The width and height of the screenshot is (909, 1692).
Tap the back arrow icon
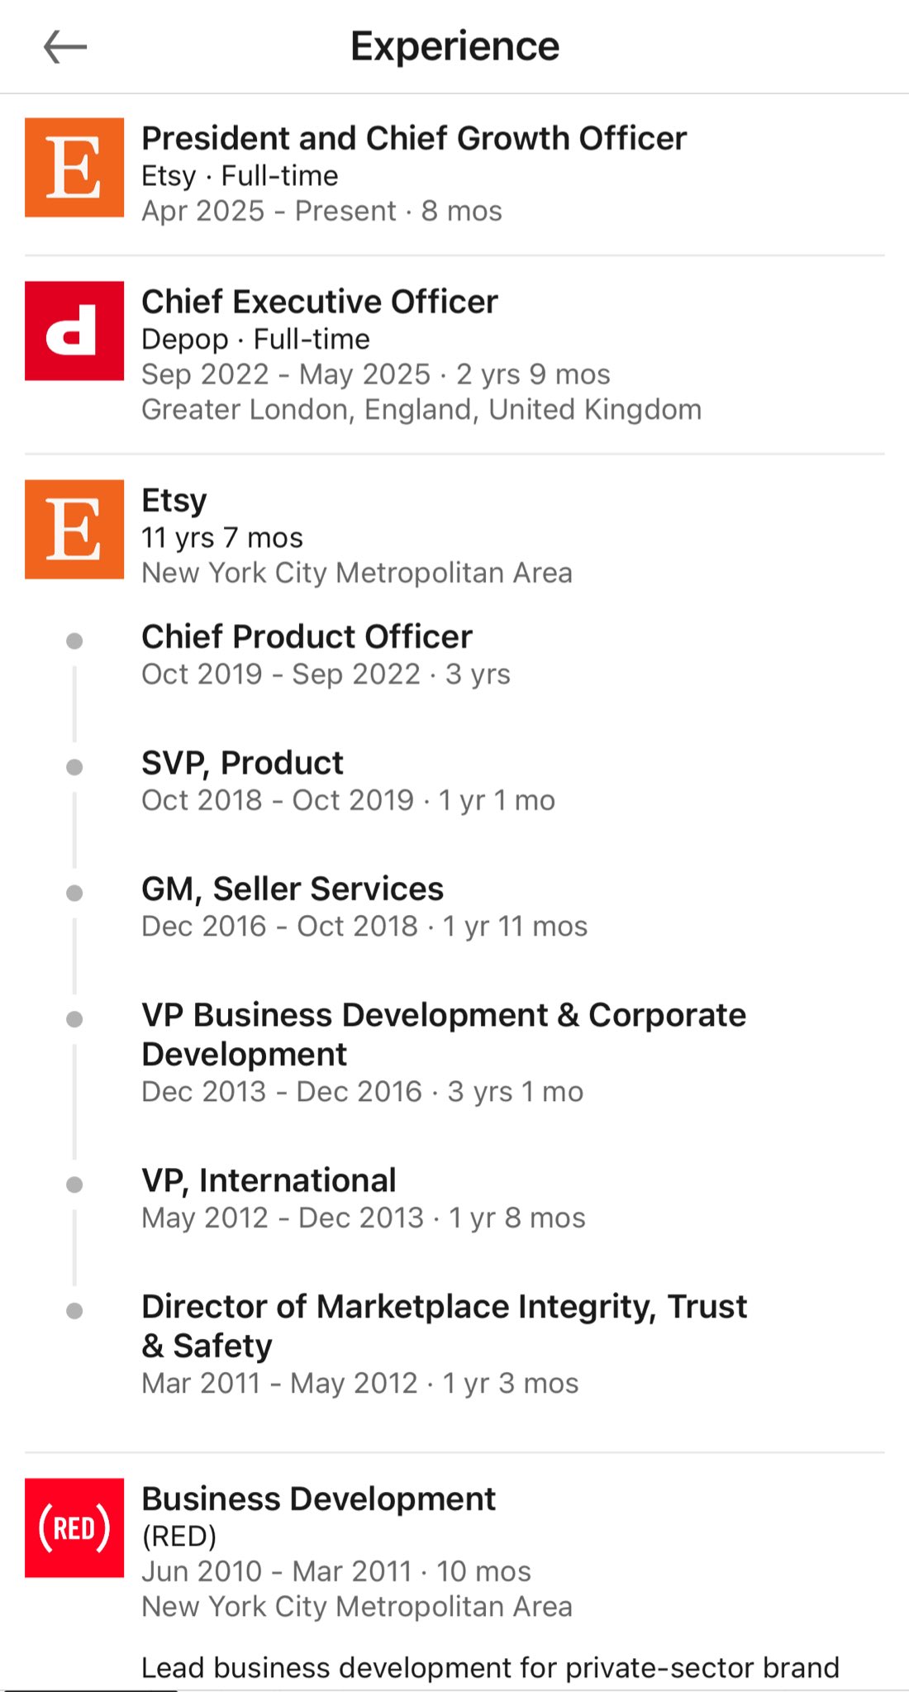65,46
